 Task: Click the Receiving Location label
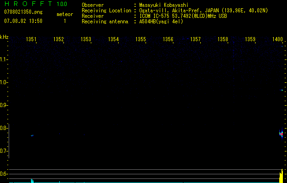pos(106,11)
